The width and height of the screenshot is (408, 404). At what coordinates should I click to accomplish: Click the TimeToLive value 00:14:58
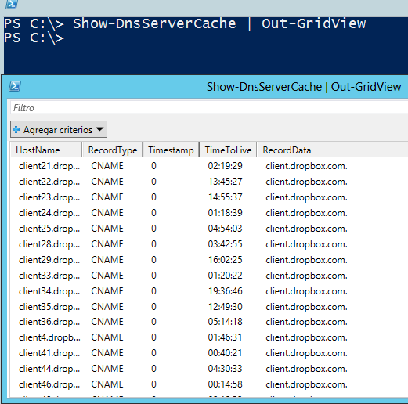coord(225,384)
